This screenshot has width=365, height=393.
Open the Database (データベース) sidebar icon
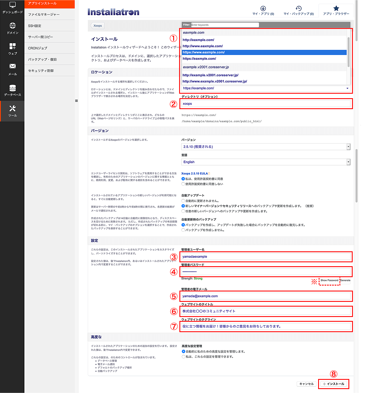pos(12,88)
